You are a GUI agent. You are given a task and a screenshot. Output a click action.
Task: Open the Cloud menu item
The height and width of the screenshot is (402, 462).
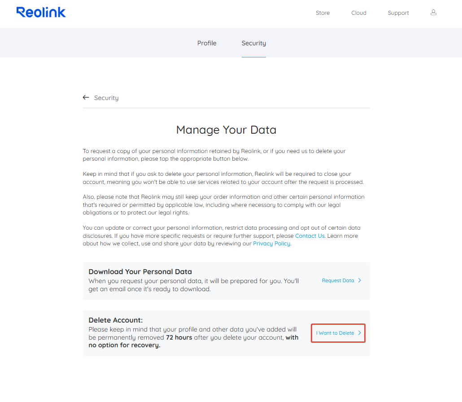(358, 13)
